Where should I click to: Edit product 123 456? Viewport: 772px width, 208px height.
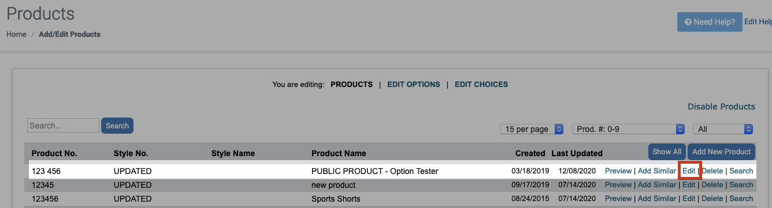pos(689,171)
